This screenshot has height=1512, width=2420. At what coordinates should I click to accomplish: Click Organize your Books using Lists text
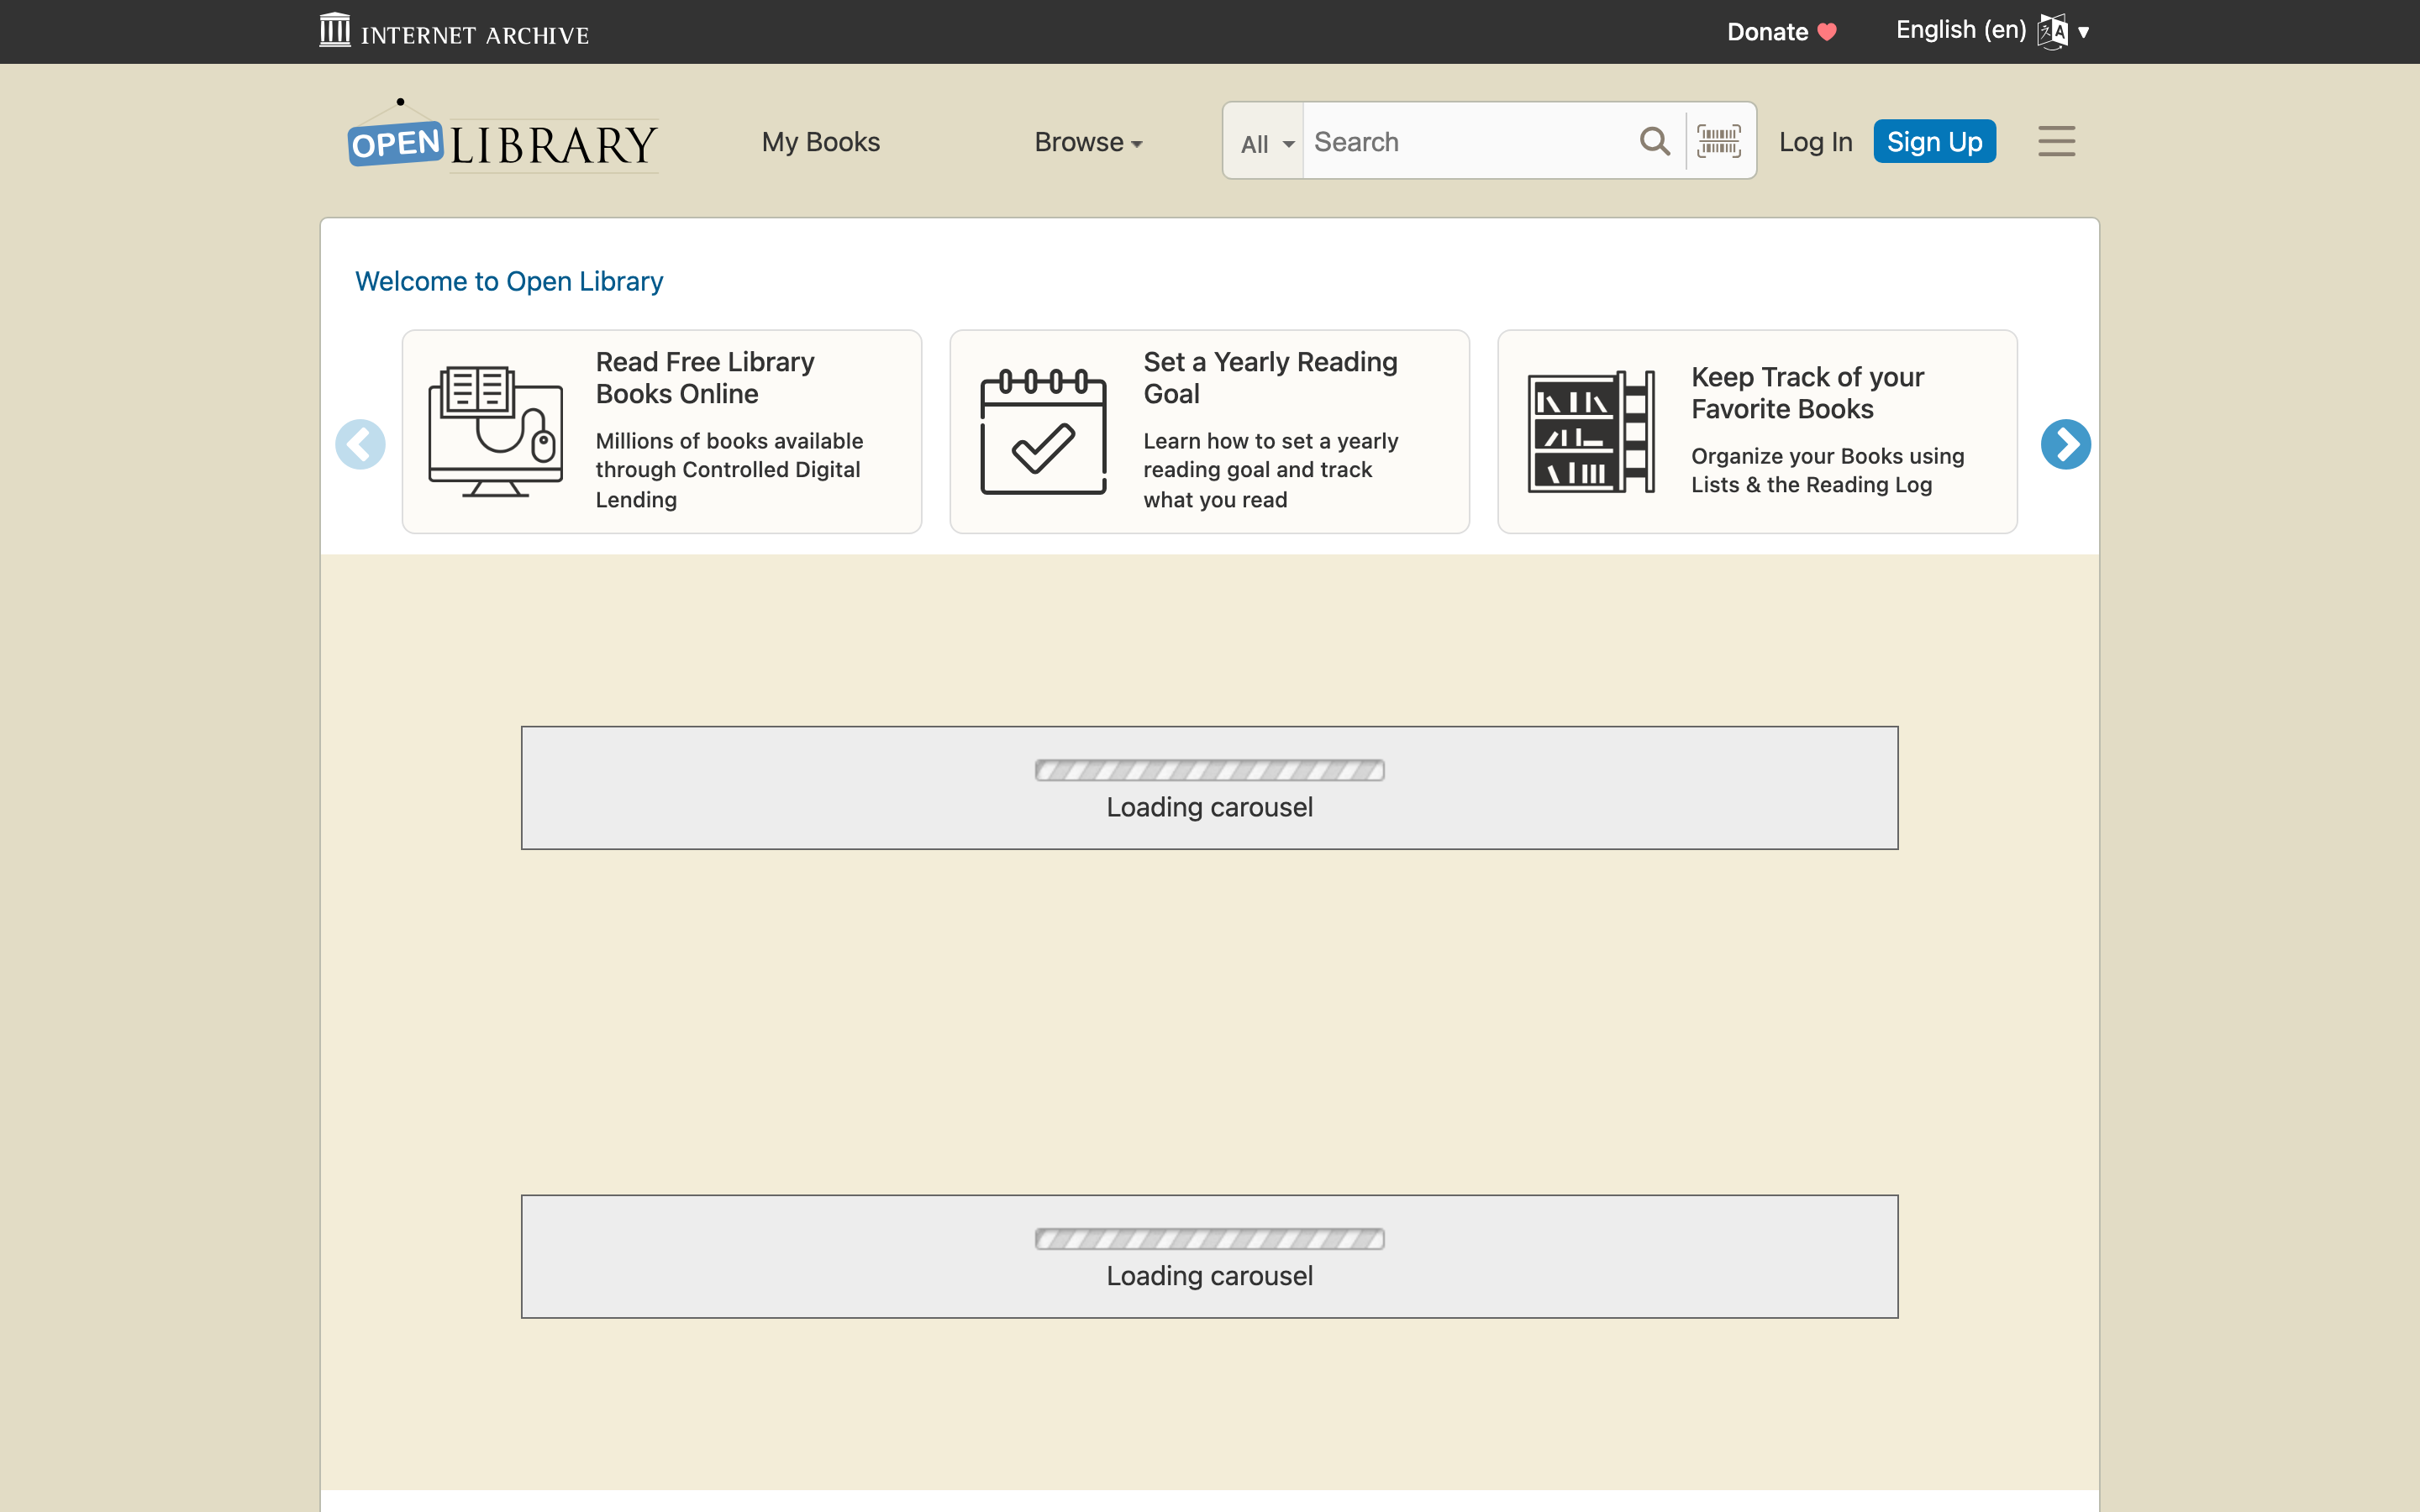(x=1827, y=470)
